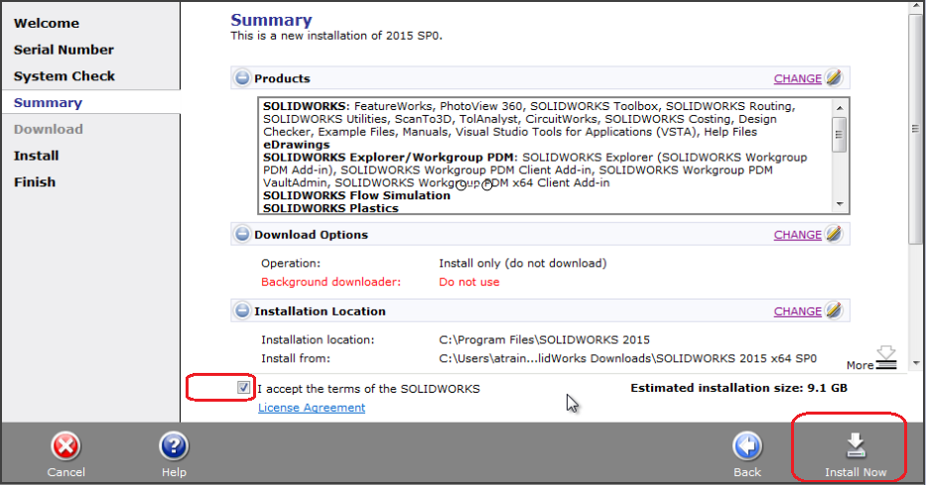Click the More down-arrow icon

886,358
